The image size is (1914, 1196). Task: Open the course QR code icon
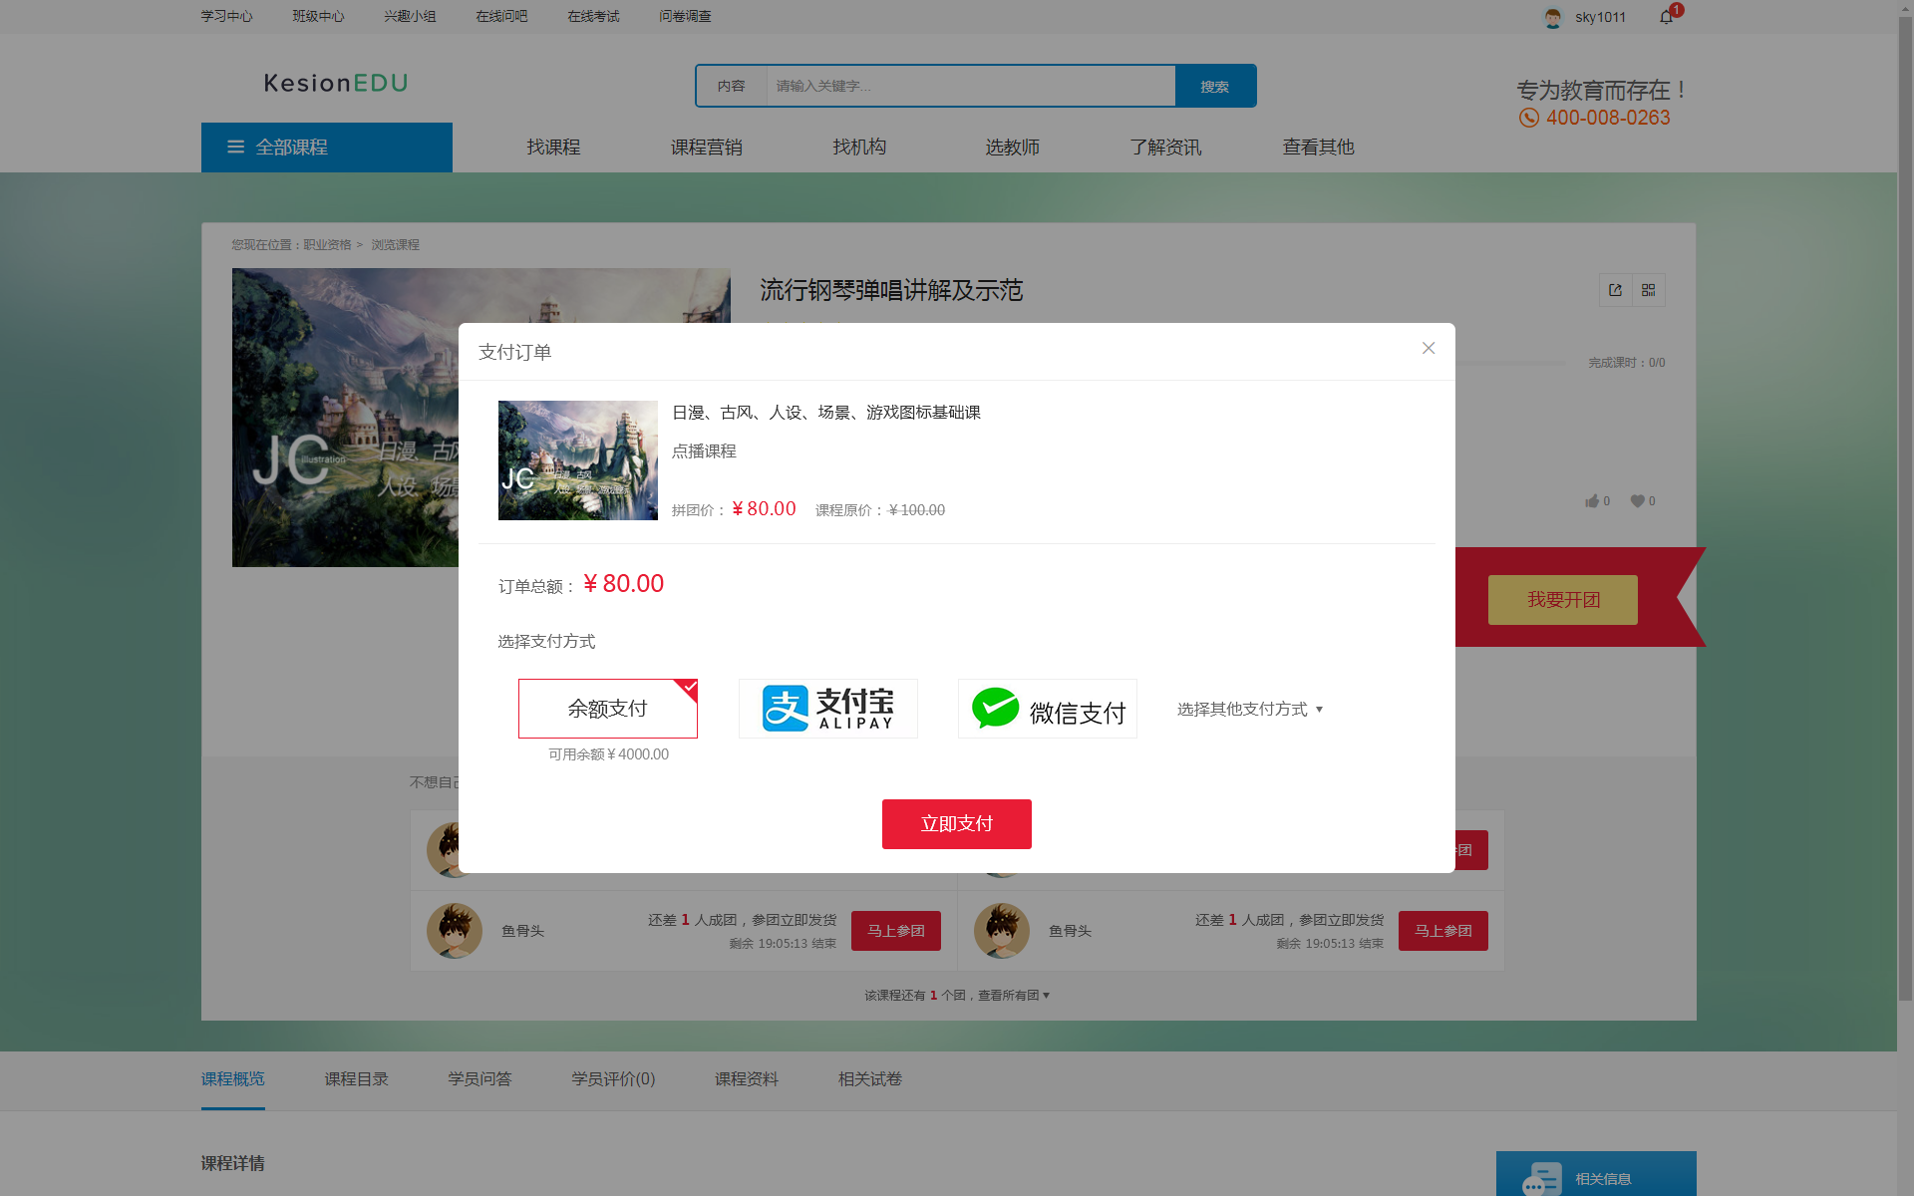coord(1649,290)
